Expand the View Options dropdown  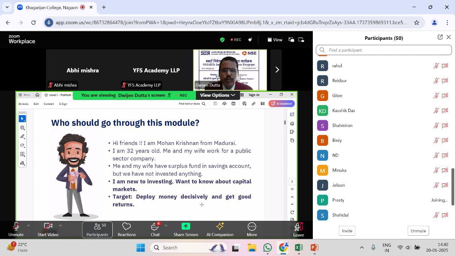pos(218,95)
